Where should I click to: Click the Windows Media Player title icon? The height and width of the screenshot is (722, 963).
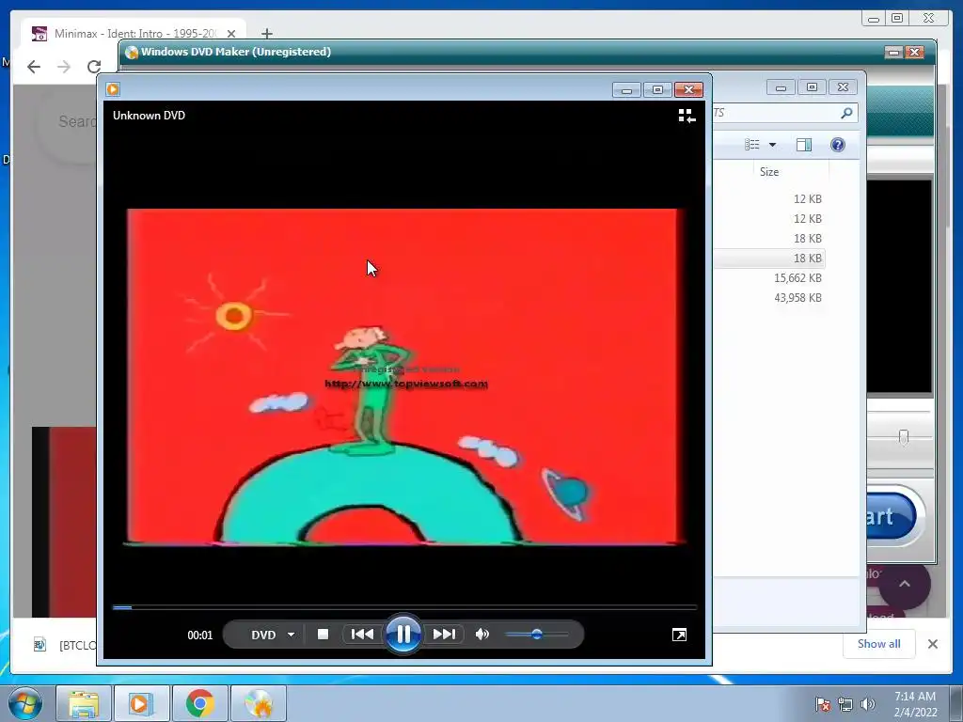pos(113,89)
